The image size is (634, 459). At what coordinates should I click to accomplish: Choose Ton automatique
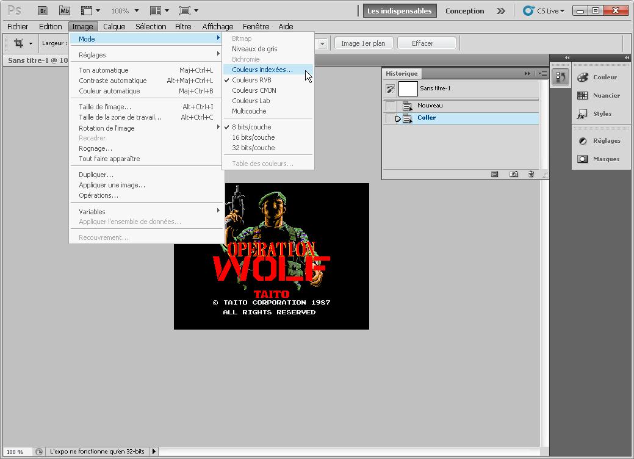146,70
